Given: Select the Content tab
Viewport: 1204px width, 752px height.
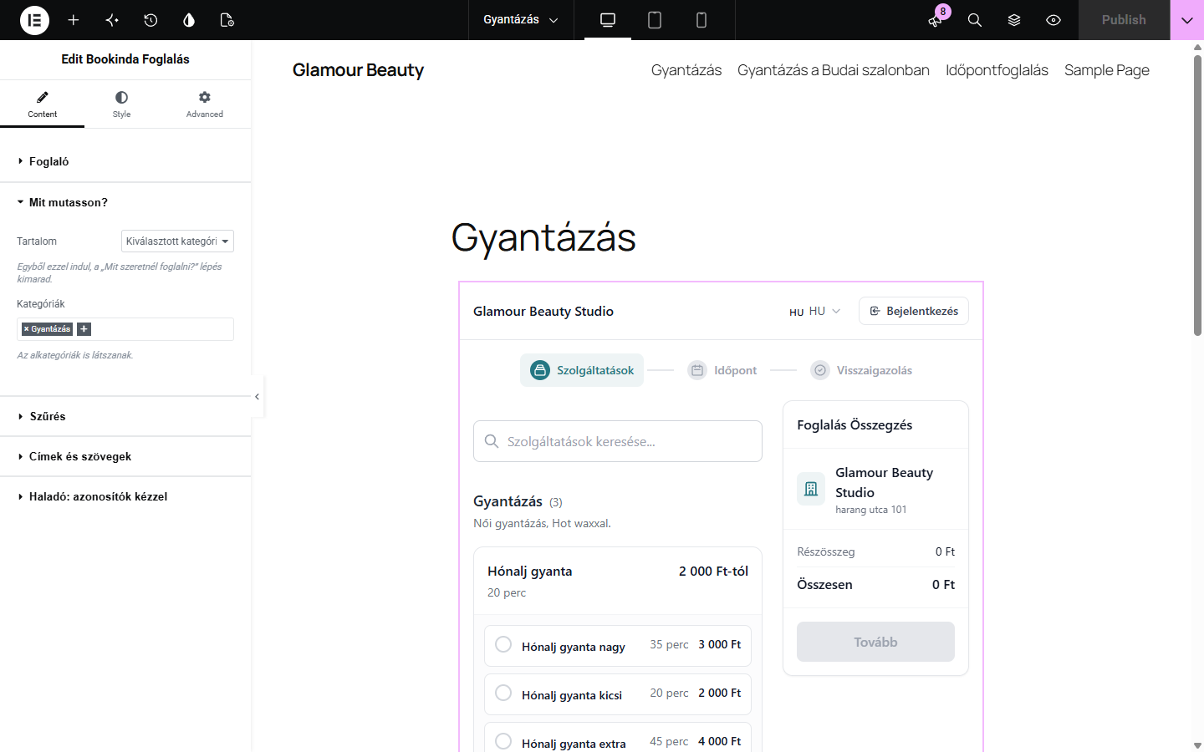Looking at the screenshot, I should (42, 104).
